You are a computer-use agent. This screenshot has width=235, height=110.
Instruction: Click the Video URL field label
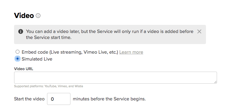pos(23,69)
